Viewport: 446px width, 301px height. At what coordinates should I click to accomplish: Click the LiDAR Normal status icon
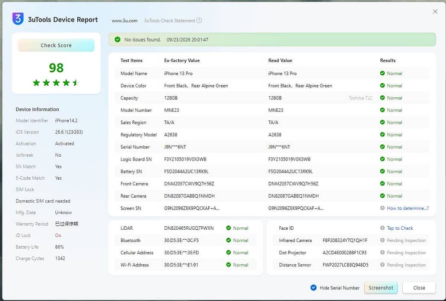[x=228, y=228]
